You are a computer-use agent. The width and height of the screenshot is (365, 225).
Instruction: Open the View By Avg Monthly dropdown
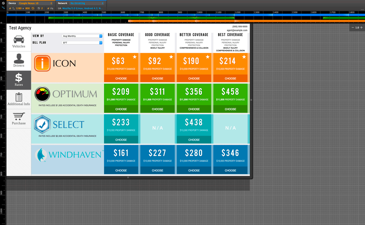click(x=82, y=36)
